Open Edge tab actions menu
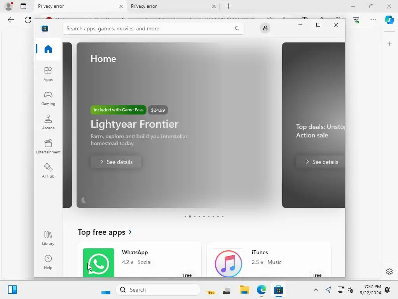398x299 pixels. pyautogui.click(x=23, y=6)
